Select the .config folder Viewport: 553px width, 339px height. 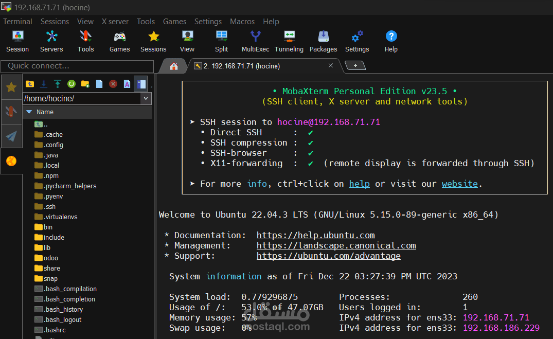point(49,145)
